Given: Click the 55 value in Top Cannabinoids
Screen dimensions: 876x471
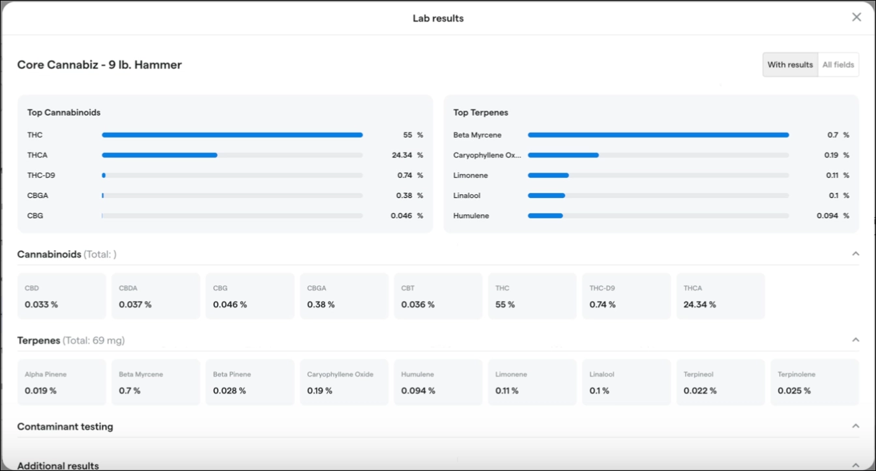Looking at the screenshot, I should 408,135.
